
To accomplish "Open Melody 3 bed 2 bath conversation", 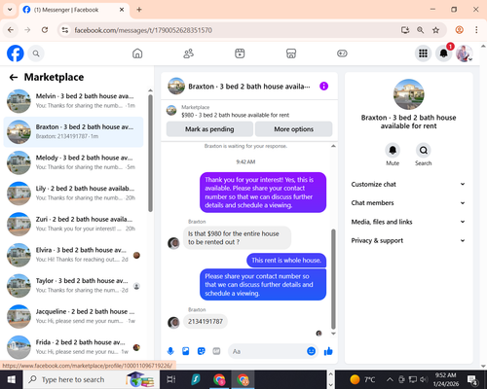I will [x=73, y=162].
